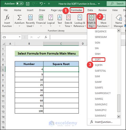Click the Save floppy disk icon
Image resolution: width=126 pixels, height=130 pixels.
click(x=28, y=4)
